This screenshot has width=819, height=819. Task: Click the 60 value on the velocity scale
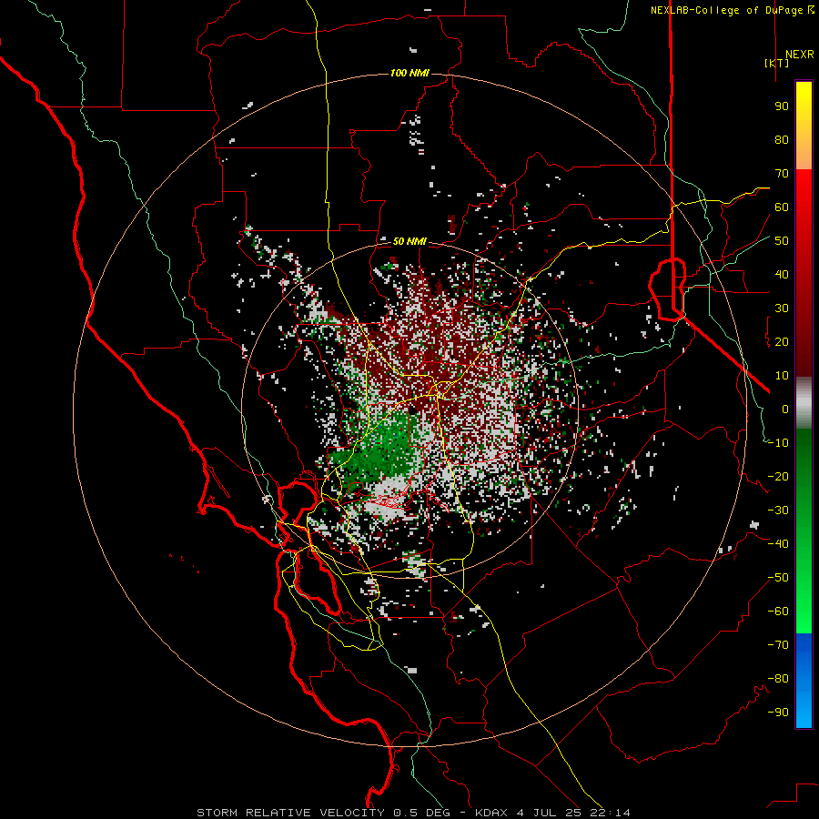[x=782, y=207]
